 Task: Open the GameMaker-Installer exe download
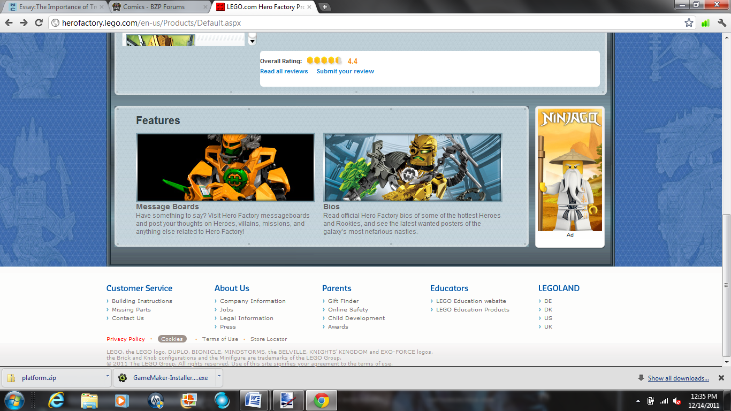[164, 378]
